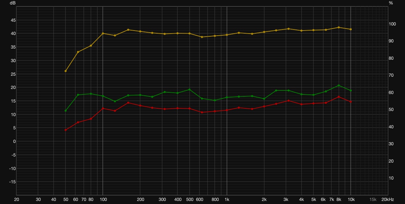Click the yellow curve's data point at 50 Hz

coord(65,71)
